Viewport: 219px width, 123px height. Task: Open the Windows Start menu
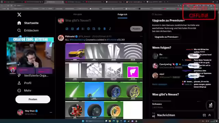tap(83, 121)
